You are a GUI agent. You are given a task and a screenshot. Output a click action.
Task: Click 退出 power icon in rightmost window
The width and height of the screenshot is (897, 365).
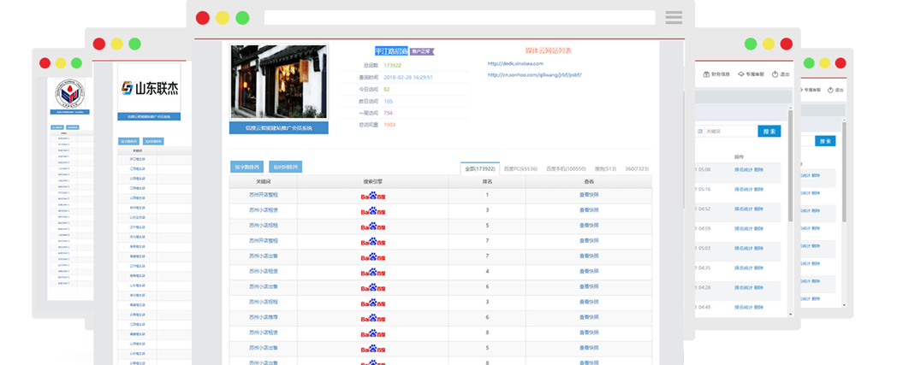830,90
